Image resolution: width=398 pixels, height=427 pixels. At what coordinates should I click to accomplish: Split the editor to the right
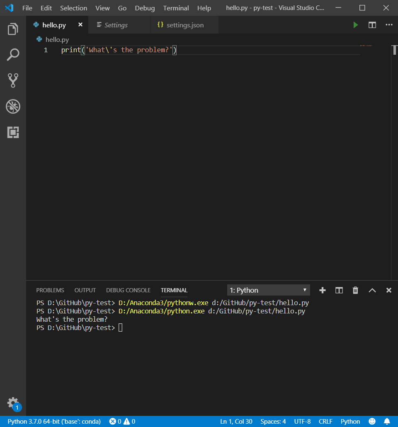[x=372, y=25]
